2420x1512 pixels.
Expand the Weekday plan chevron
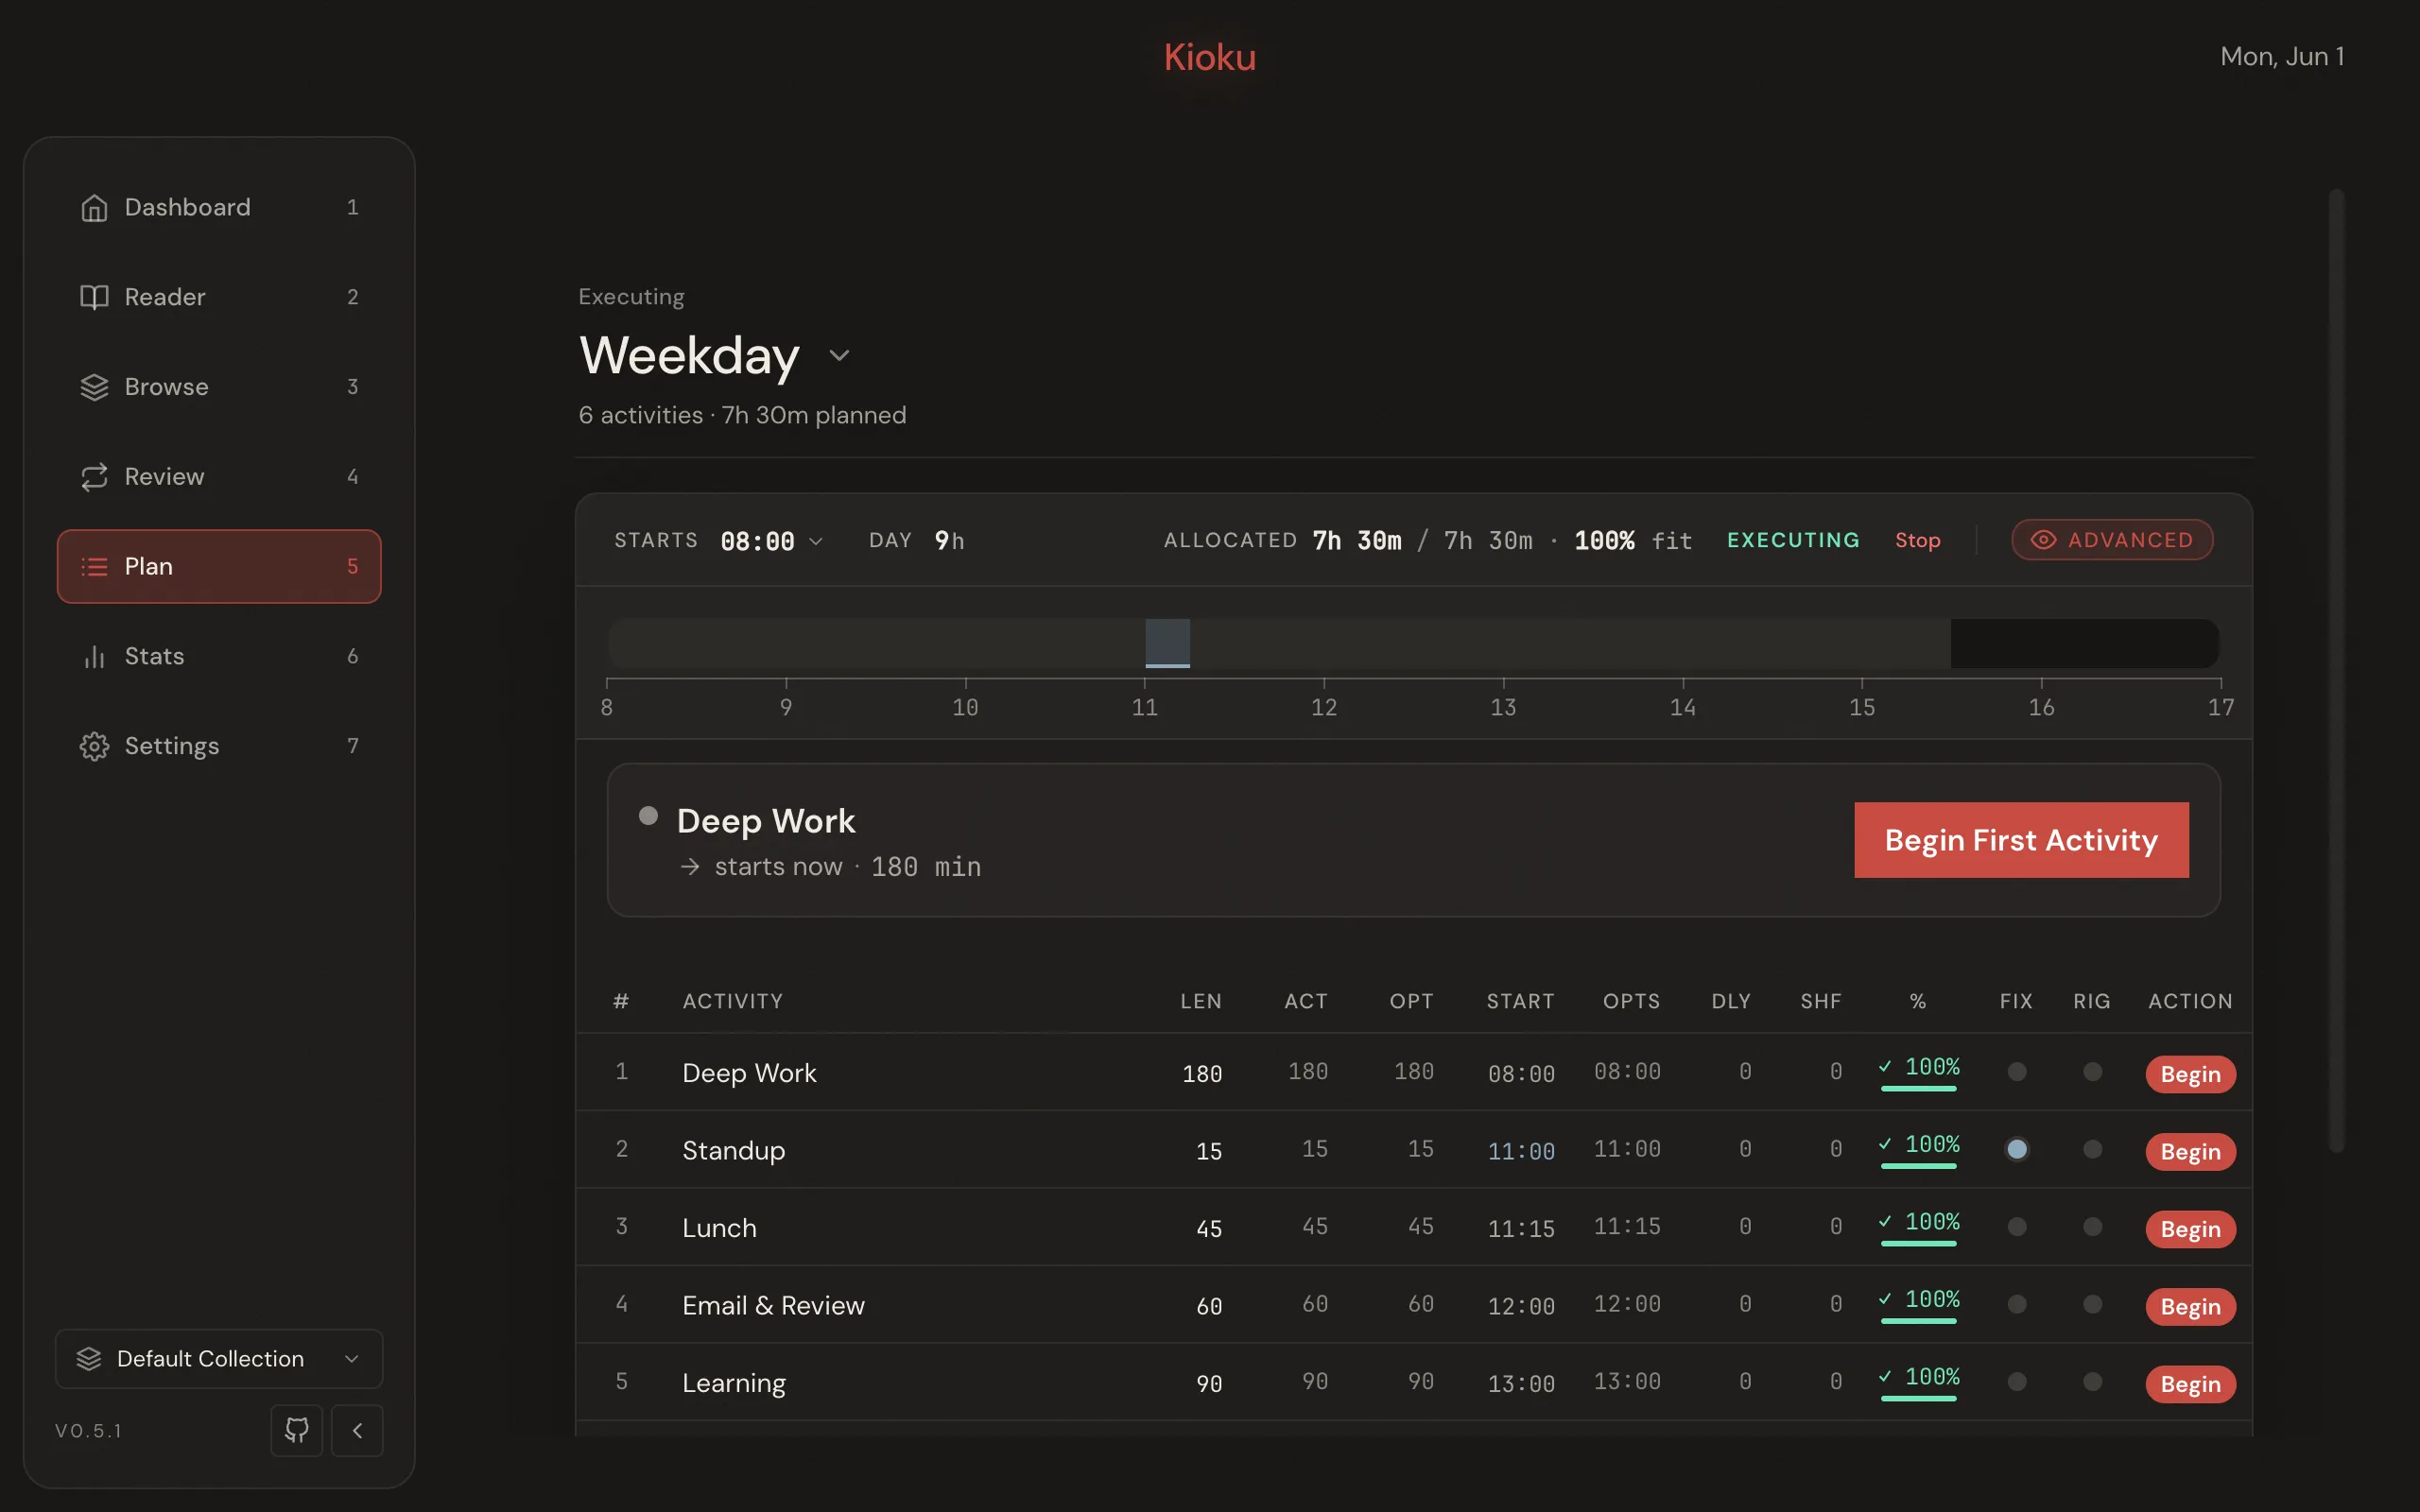pyautogui.click(x=839, y=356)
